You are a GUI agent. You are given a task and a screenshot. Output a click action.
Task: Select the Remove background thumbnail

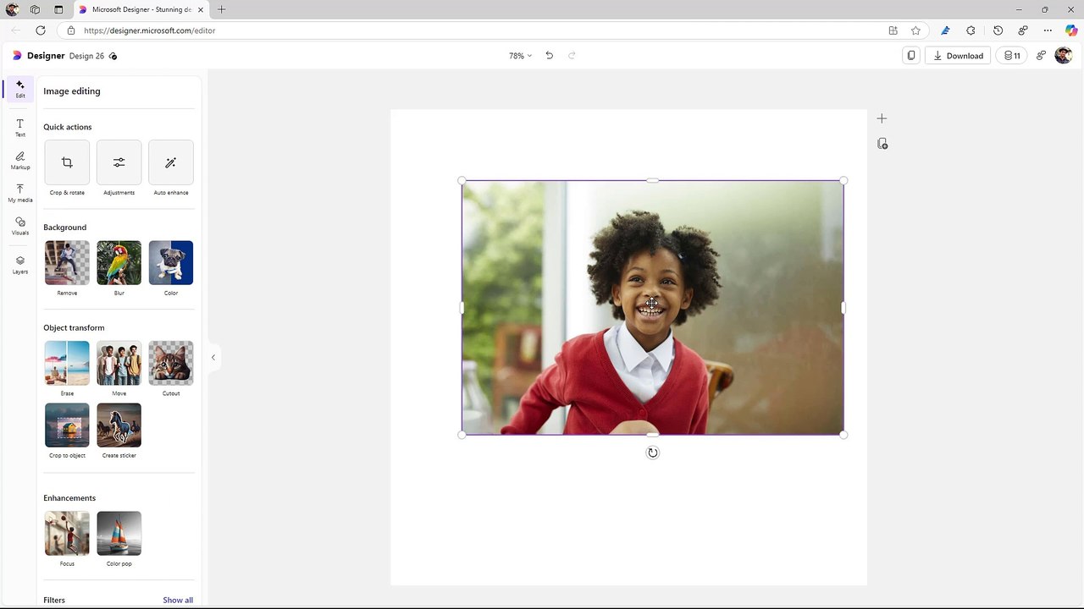point(67,263)
